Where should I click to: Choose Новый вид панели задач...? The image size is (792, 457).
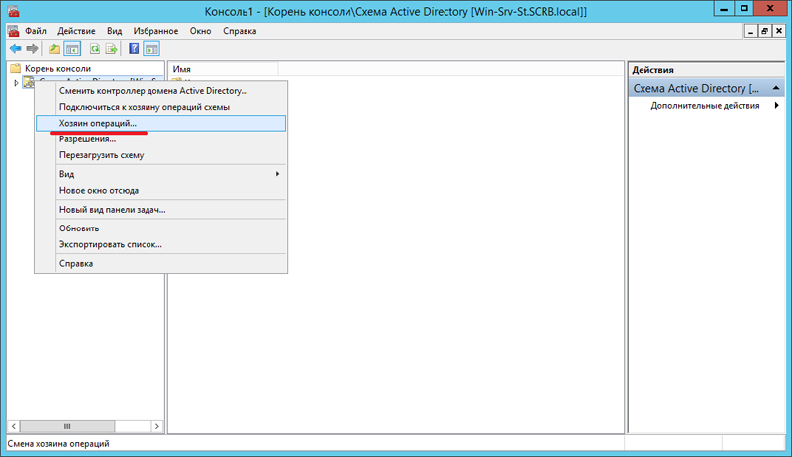[160, 210]
